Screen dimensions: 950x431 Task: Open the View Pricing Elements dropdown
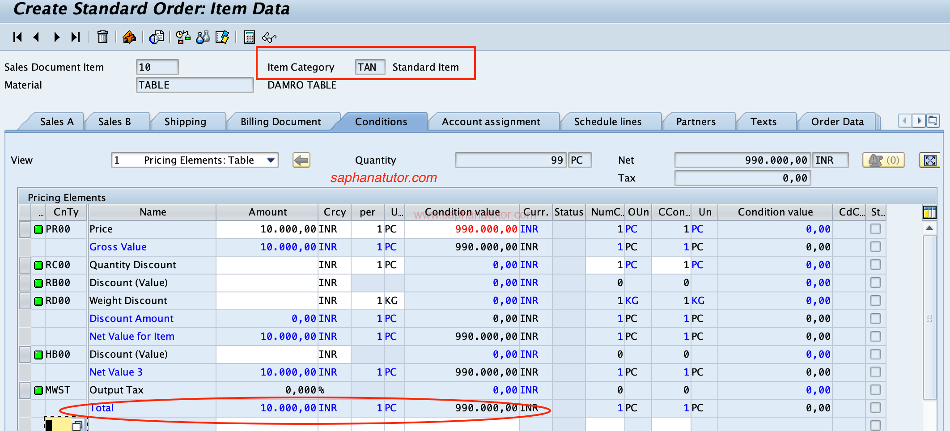(271, 160)
